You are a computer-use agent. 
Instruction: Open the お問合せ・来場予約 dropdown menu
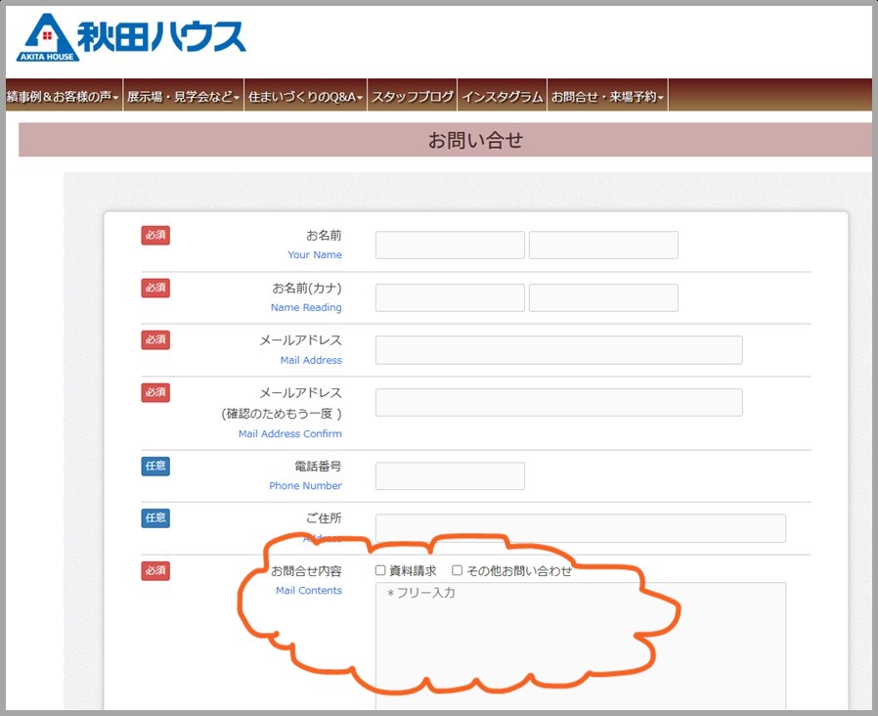[x=607, y=96]
